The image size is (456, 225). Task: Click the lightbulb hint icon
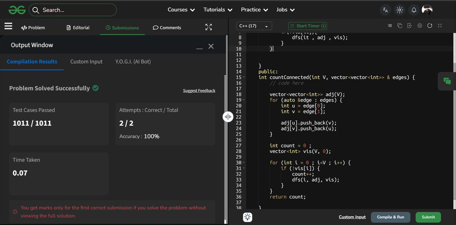(248, 217)
